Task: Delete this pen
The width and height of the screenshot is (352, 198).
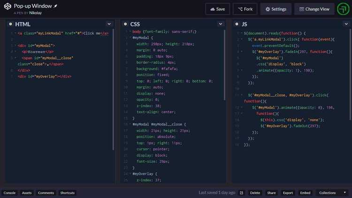Action: [x=255, y=193]
